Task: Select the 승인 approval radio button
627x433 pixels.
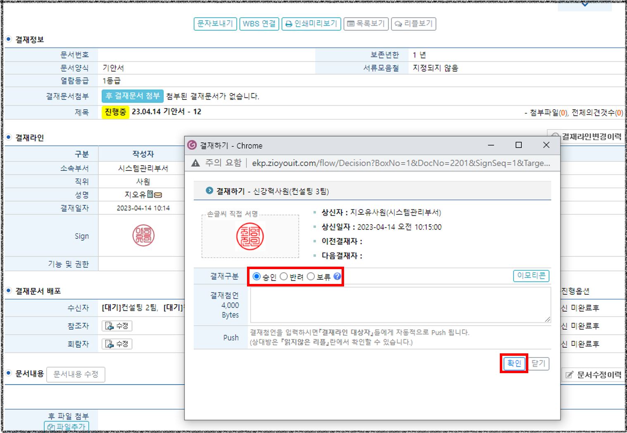Action: tap(256, 277)
